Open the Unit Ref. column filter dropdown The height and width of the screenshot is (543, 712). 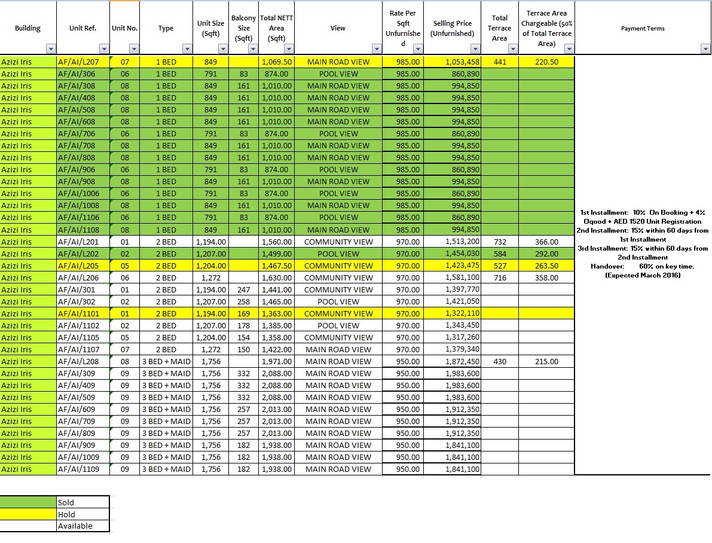(x=105, y=48)
